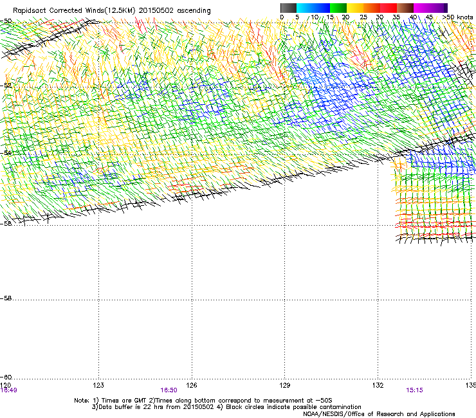Click longitude label '129' on bottom axis

285,385
